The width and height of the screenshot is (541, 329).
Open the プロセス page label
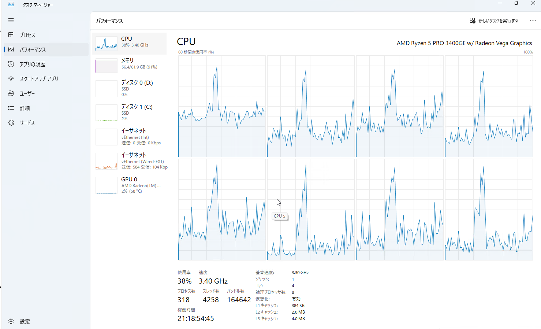pyautogui.click(x=27, y=35)
